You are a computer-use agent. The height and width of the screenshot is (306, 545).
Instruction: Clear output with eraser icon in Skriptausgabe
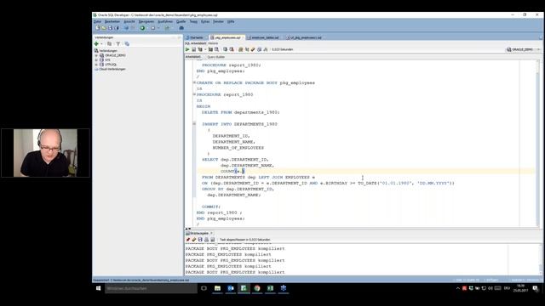coord(194,240)
